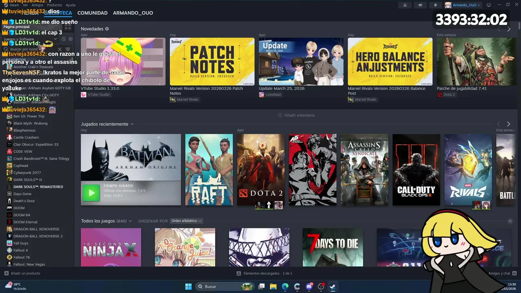
Task: Click the LoveBeat small icon under Update March 25
Action: [x=261, y=94]
